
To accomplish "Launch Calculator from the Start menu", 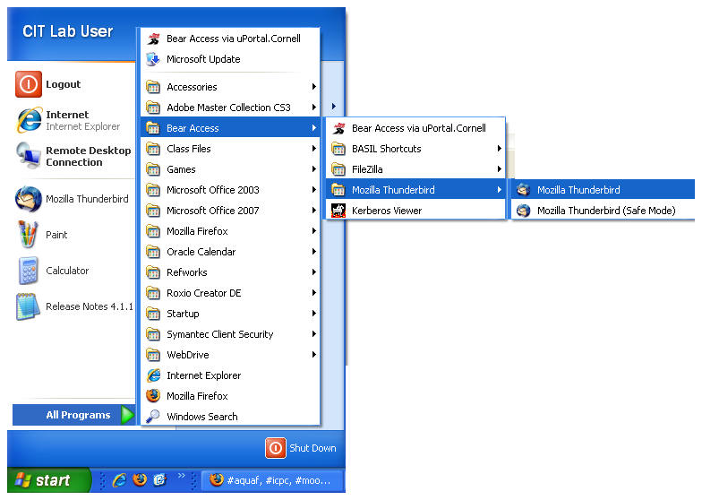I will point(29,271).
